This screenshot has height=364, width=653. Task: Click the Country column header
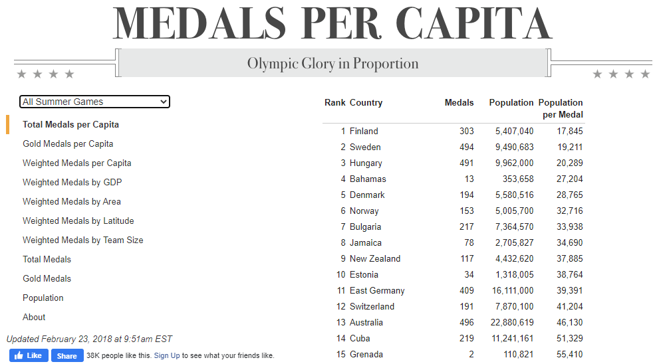tap(366, 102)
